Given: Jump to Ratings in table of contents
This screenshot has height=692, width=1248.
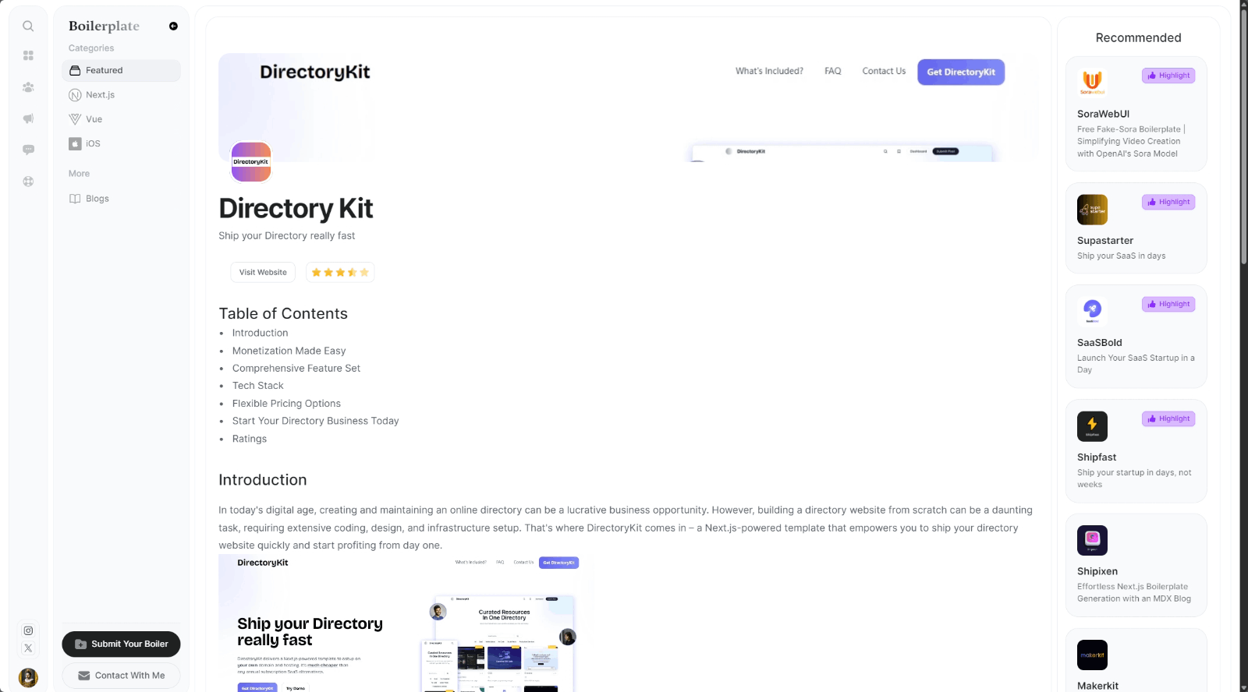Looking at the screenshot, I should (249, 439).
